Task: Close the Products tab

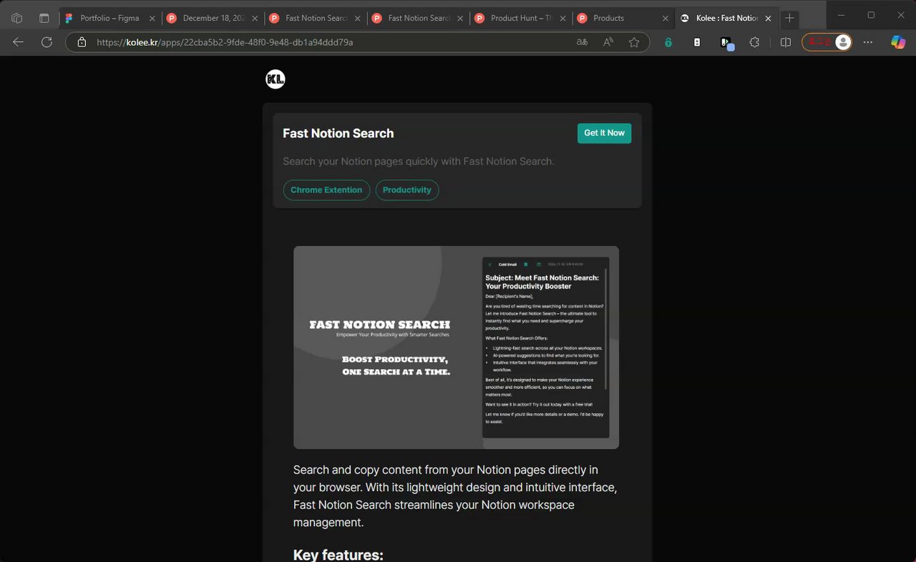Action: coord(666,19)
